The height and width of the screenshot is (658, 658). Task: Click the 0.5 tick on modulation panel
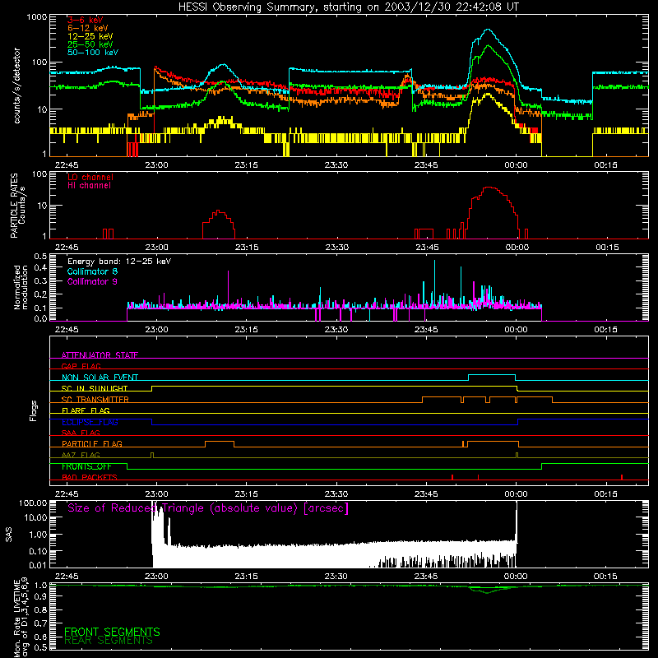(x=40, y=256)
